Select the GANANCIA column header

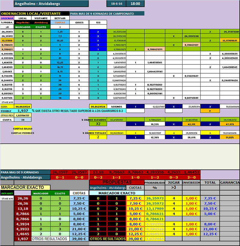pos(230,183)
